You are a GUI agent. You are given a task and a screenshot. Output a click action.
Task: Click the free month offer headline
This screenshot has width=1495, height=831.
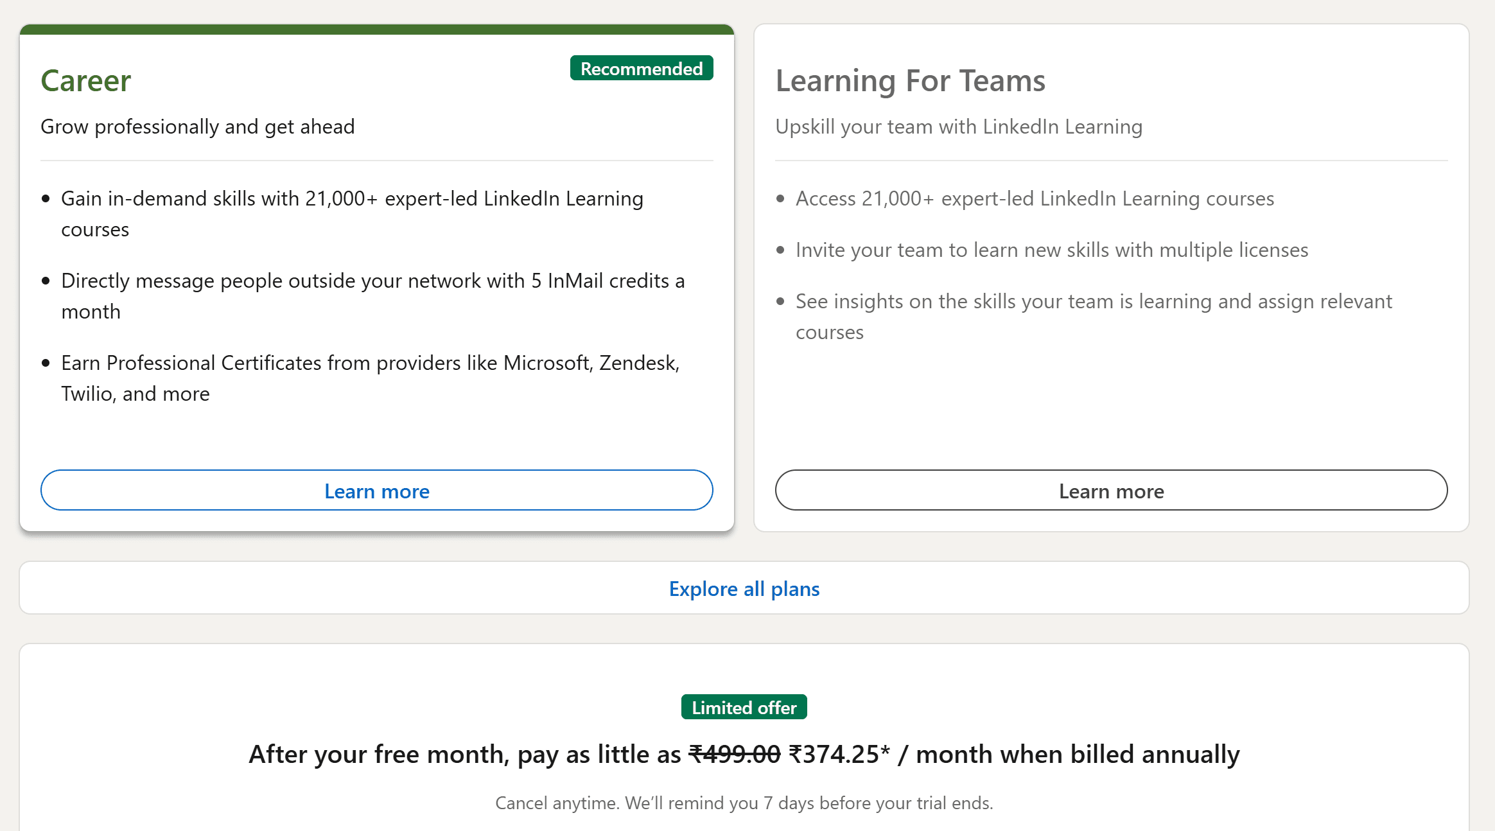coord(744,754)
